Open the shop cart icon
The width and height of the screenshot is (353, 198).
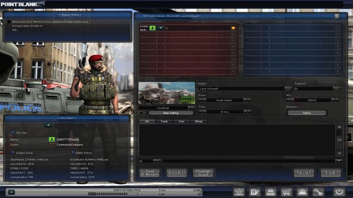pyautogui.click(x=286, y=192)
